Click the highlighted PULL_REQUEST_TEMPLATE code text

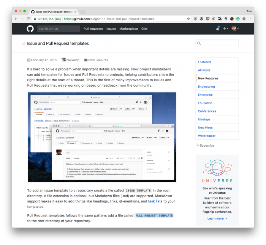(154, 216)
